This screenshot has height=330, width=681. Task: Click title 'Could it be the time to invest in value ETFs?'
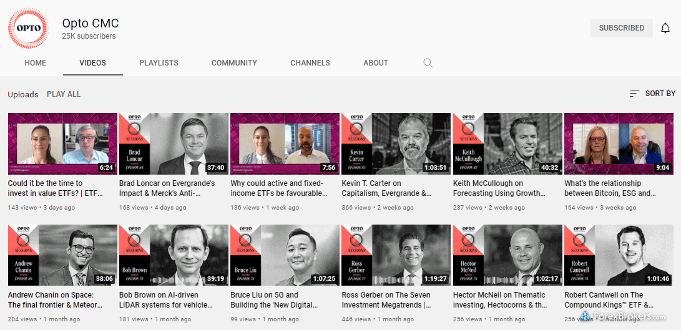point(56,188)
